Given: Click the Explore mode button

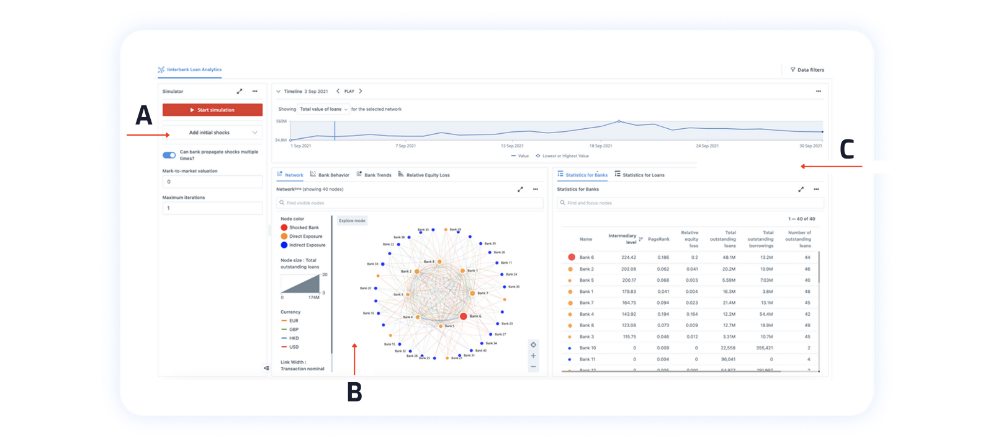Looking at the screenshot, I should [352, 221].
